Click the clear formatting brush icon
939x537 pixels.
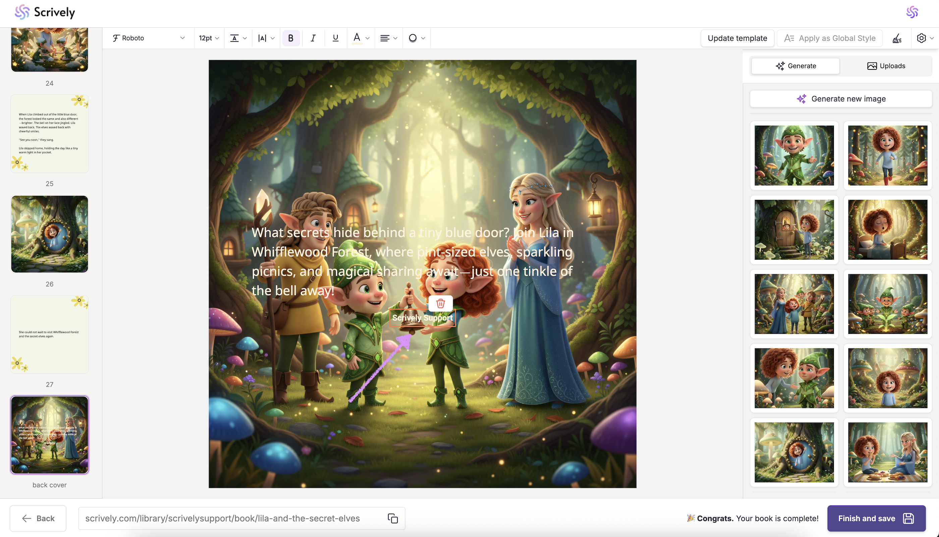coord(897,38)
